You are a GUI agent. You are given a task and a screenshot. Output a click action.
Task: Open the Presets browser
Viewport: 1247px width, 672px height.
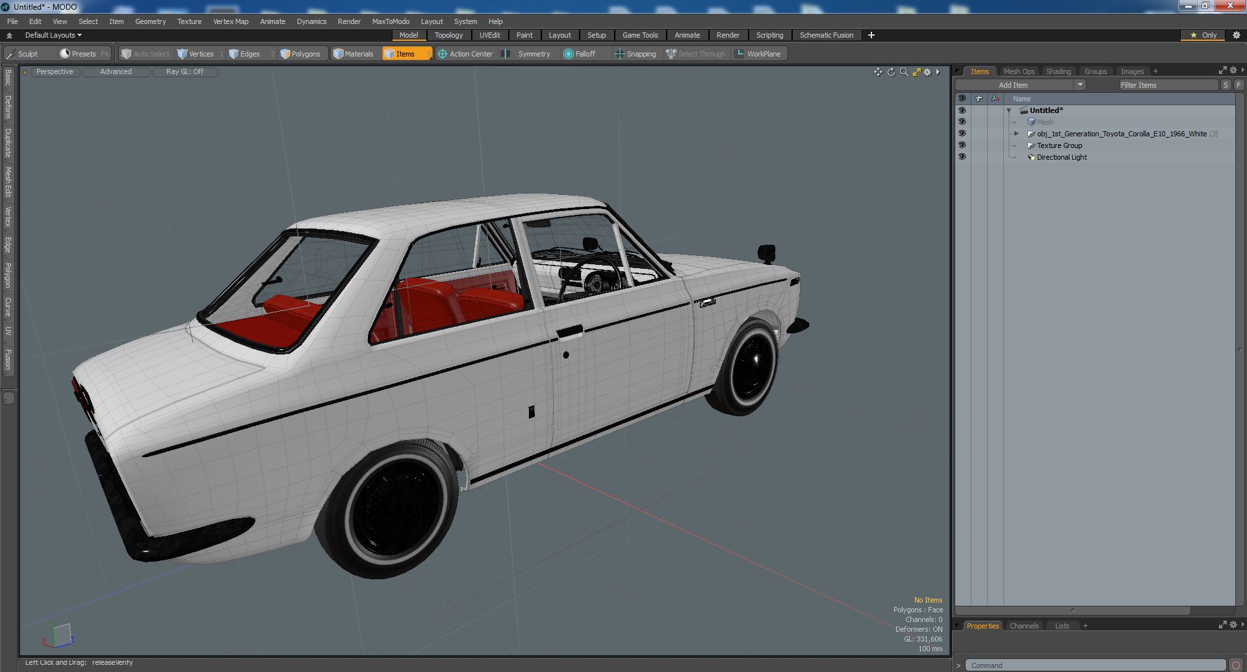[84, 54]
